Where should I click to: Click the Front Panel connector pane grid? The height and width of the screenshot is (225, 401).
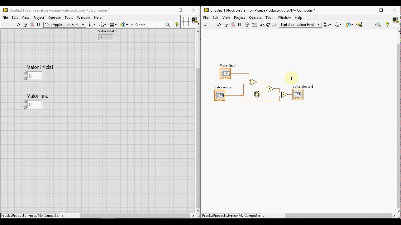pyautogui.click(x=185, y=21)
